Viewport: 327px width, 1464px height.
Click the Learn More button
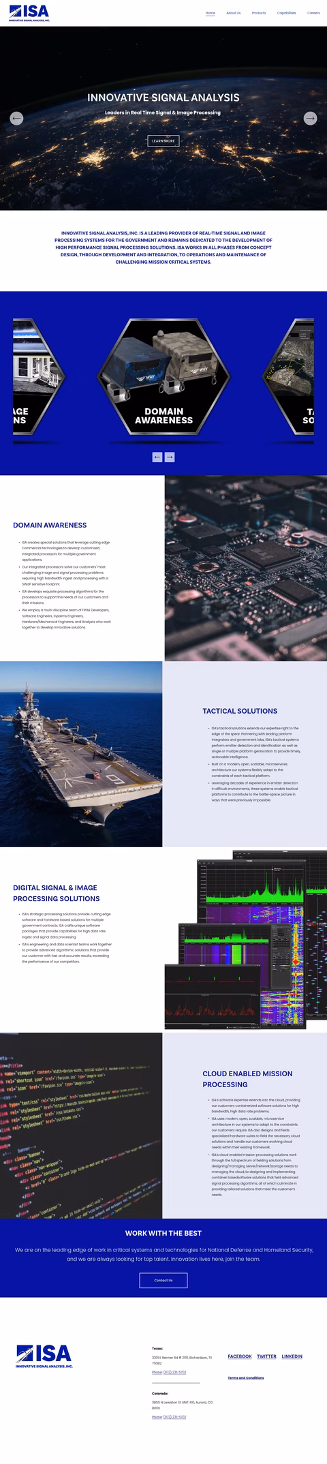point(163,141)
